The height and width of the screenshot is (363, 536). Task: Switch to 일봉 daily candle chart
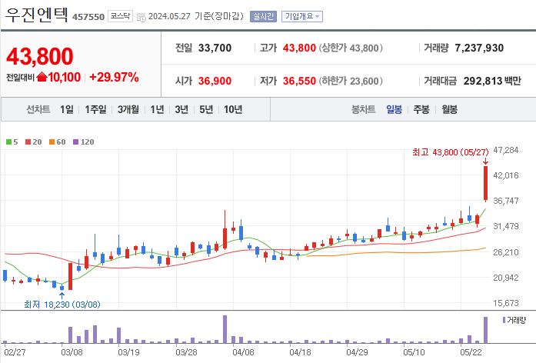point(395,109)
